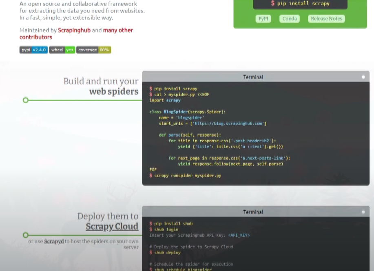374x271 pixels.
Task: Click the 'web spiders' heading text
Action: point(114,92)
